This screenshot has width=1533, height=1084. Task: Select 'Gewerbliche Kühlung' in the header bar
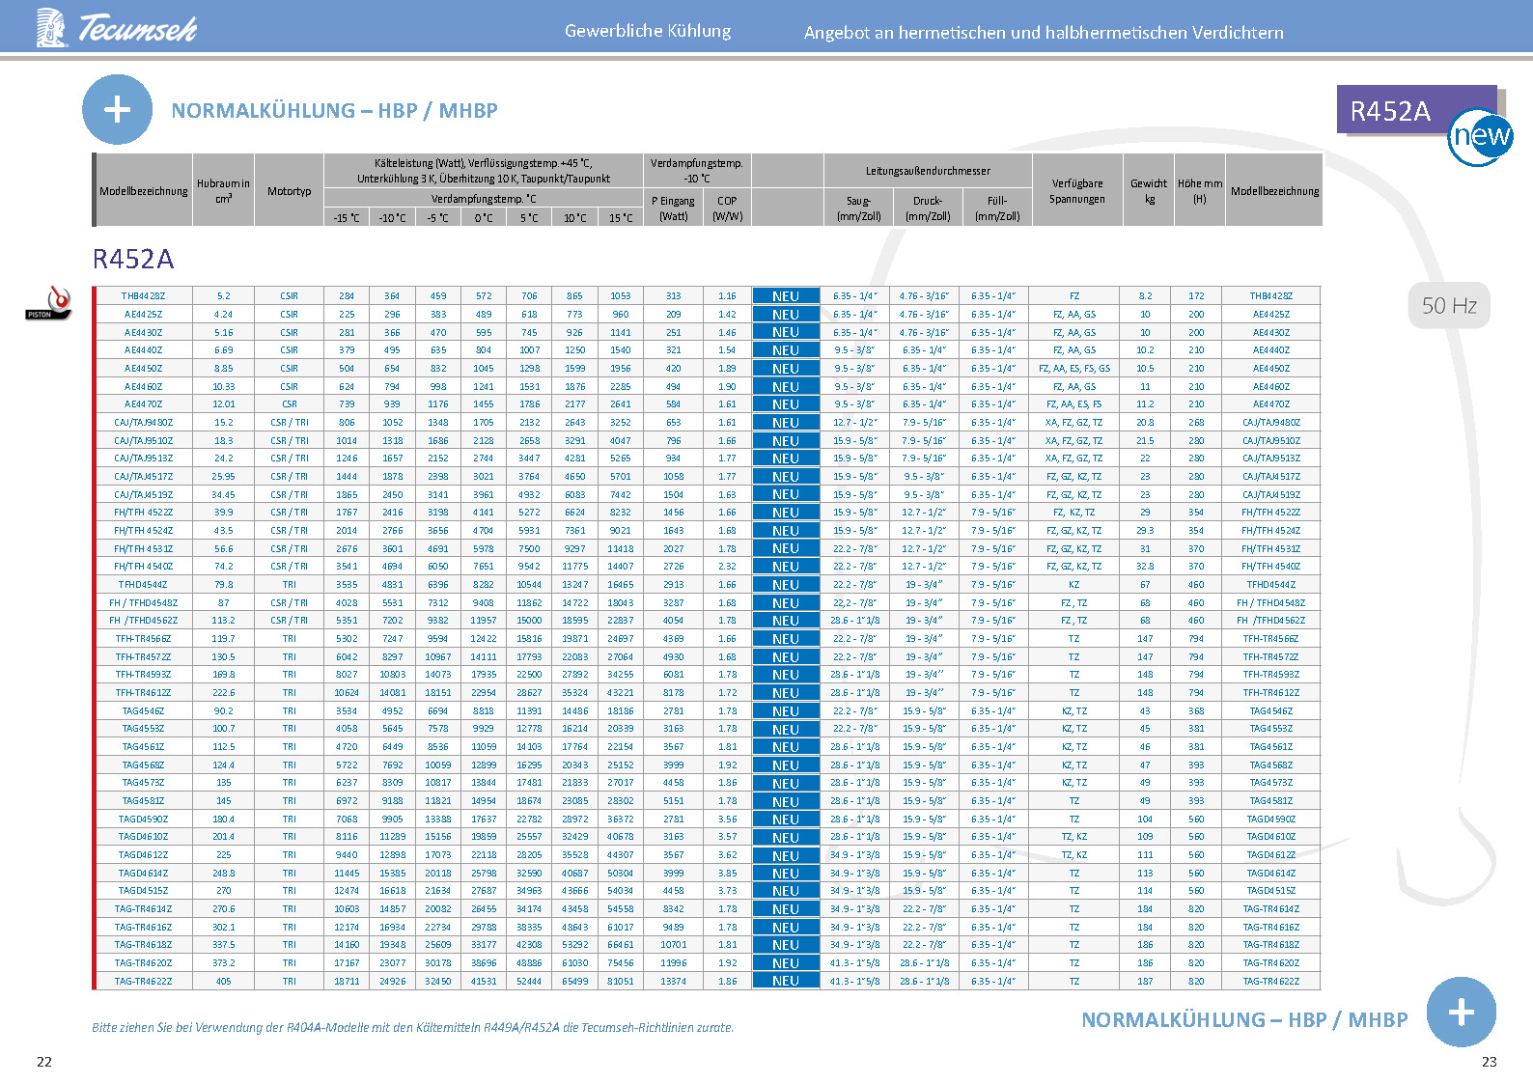[648, 31]
